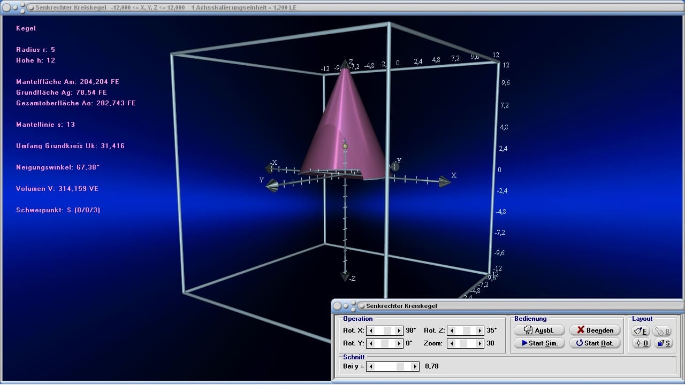Image resolution: width=685 pixels, height=385 pixels.
Task: Increase Rot. Z with the right arrow
Action: point(479,330)
